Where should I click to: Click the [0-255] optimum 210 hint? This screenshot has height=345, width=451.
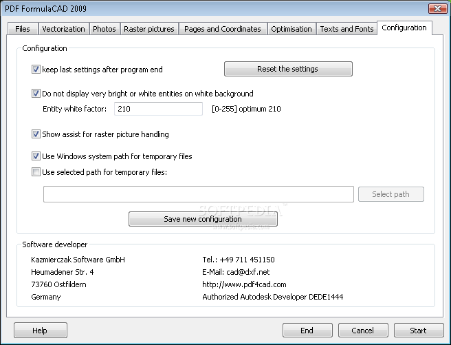(x=246, y=109)
